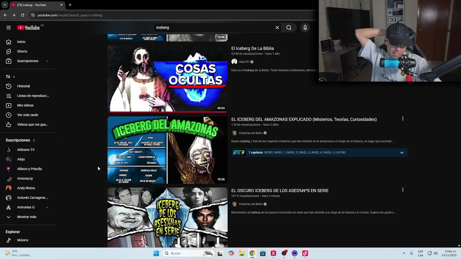
Task: Open Historias del Buho channel under Ases%n*s video
Action: point(250,204)
